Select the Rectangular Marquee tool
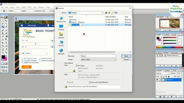184x103 pixels. click(3, 21)
